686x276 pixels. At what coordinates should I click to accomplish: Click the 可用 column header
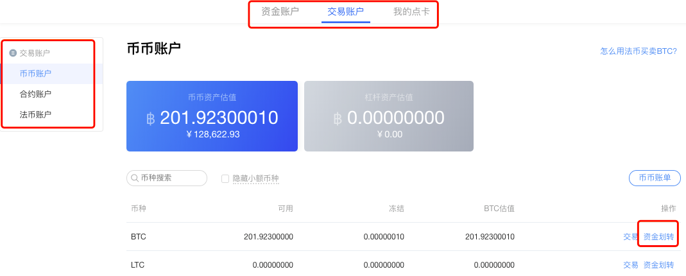click(285, 209)
